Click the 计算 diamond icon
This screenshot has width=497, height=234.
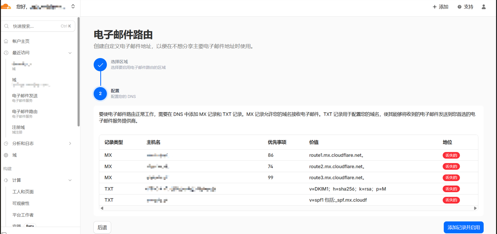tap(6, 180)
